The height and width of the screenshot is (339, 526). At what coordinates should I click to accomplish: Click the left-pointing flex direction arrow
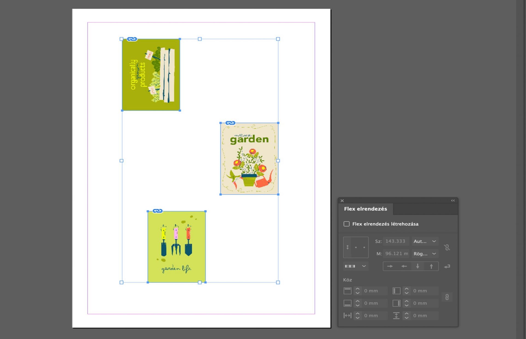[404, 266]
